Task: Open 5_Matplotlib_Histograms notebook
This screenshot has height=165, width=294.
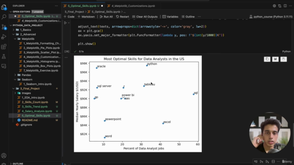Action: click(x=42, y=61)
